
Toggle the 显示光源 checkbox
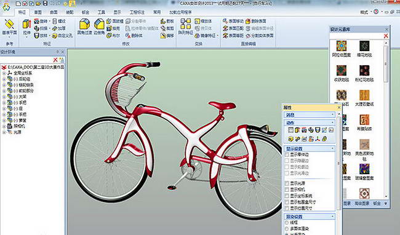coord(287,183)
